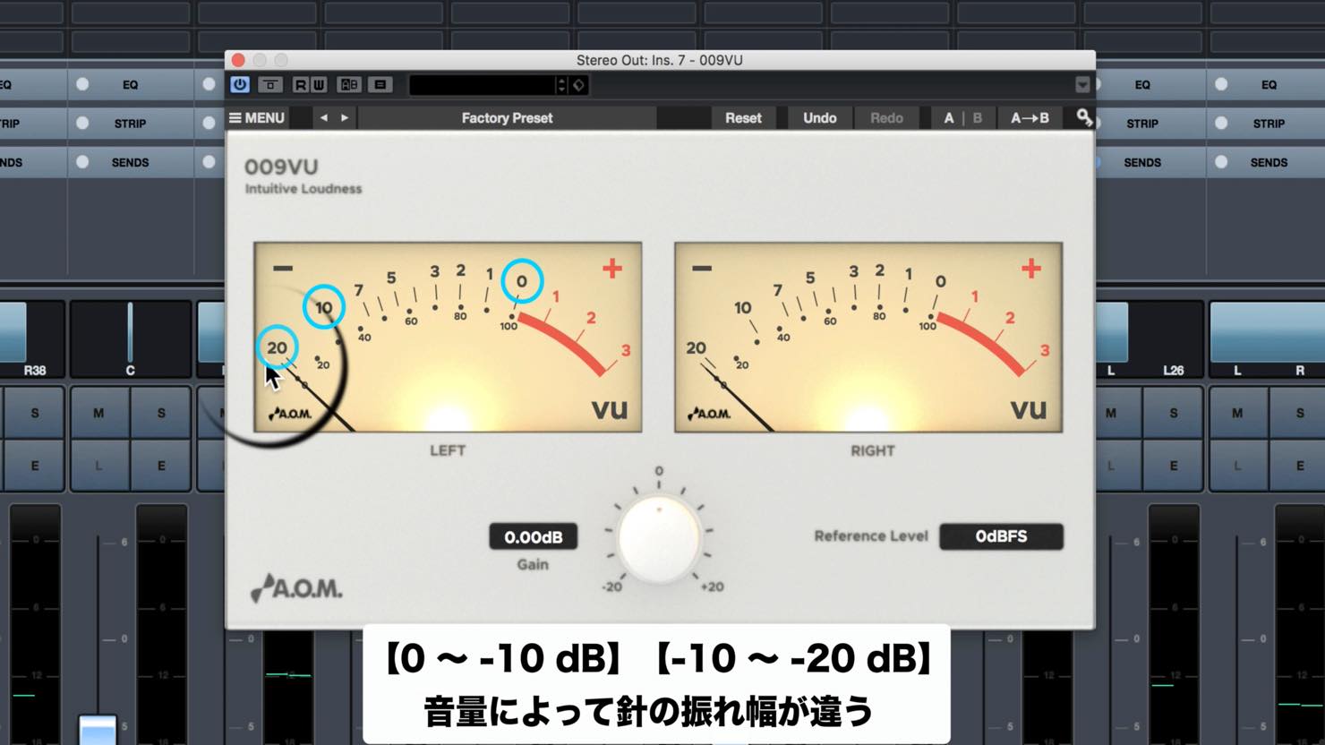Screen dimensions: 1325x745
Task: Toggle SENDS bypass dot on channel left of plugin
Action: [82, 162]
